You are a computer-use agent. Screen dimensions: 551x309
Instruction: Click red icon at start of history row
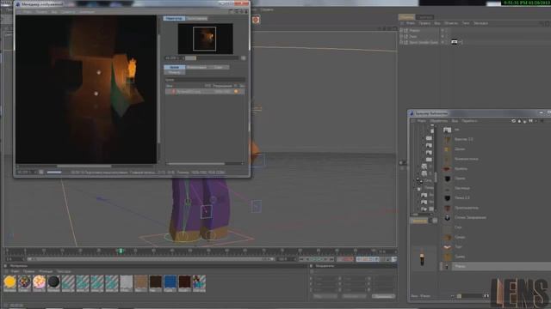click(173, 92)
